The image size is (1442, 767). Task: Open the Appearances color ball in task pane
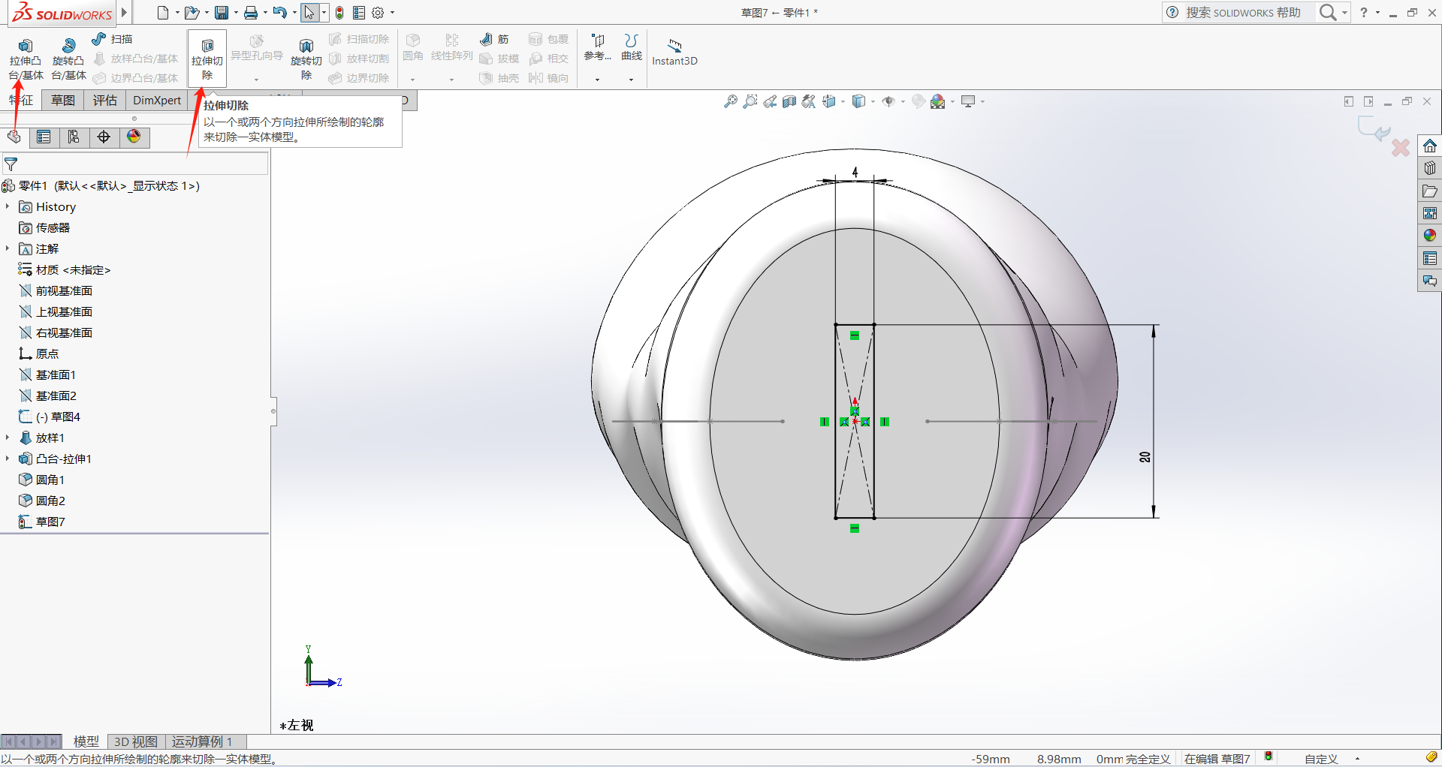(1429, 236)
